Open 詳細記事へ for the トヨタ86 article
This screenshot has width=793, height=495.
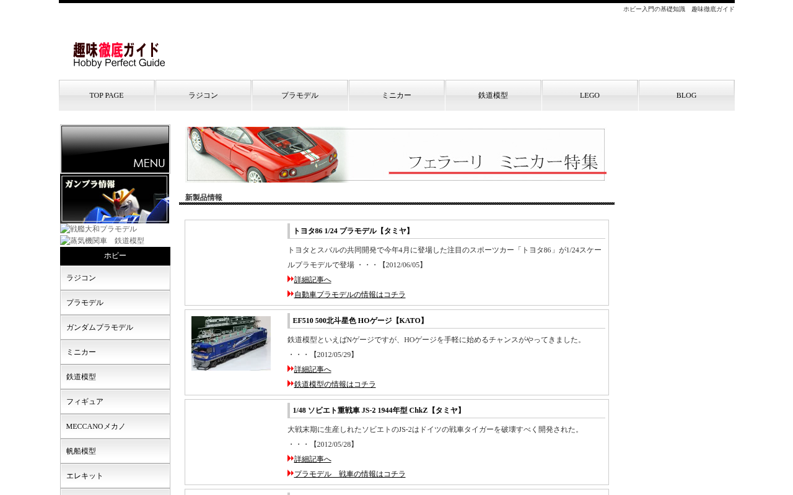tap(313, 280)
